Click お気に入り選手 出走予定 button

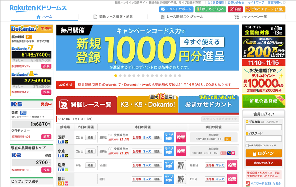pyautogui.click(x=220, y=119)
